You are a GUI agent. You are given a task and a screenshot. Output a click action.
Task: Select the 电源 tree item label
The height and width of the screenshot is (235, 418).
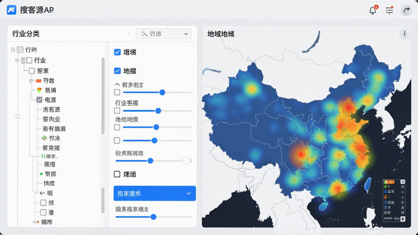point(50,100)
